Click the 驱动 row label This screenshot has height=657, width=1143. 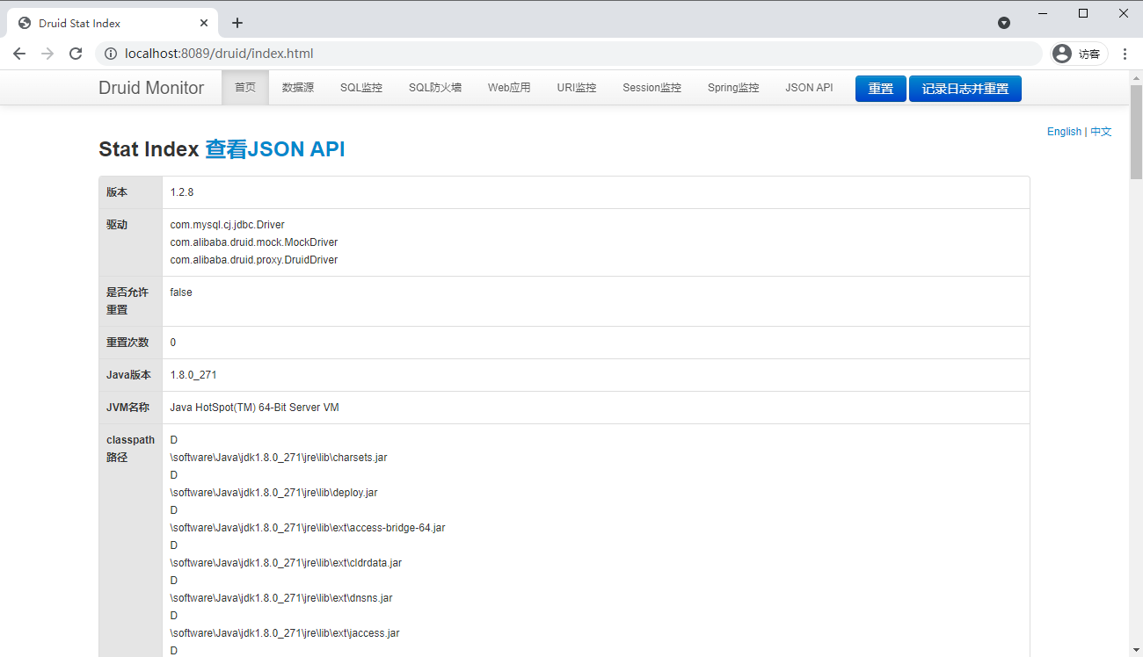(x=117, y=225)
